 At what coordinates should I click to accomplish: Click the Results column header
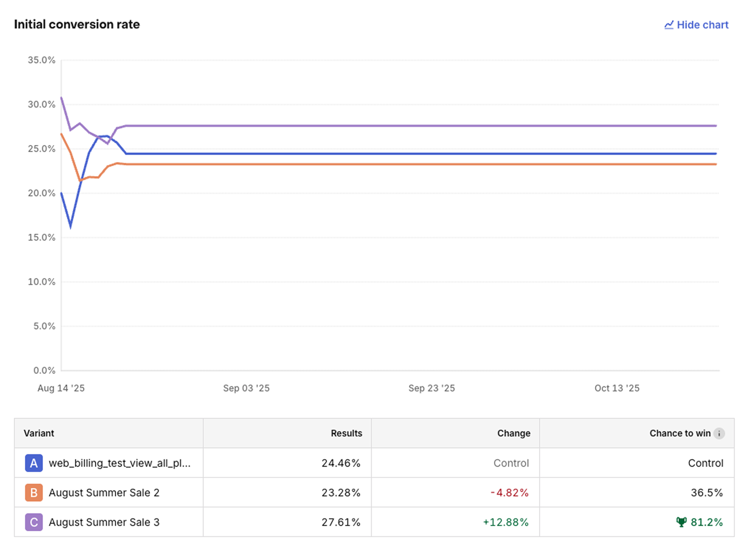[x=346, y=433]
